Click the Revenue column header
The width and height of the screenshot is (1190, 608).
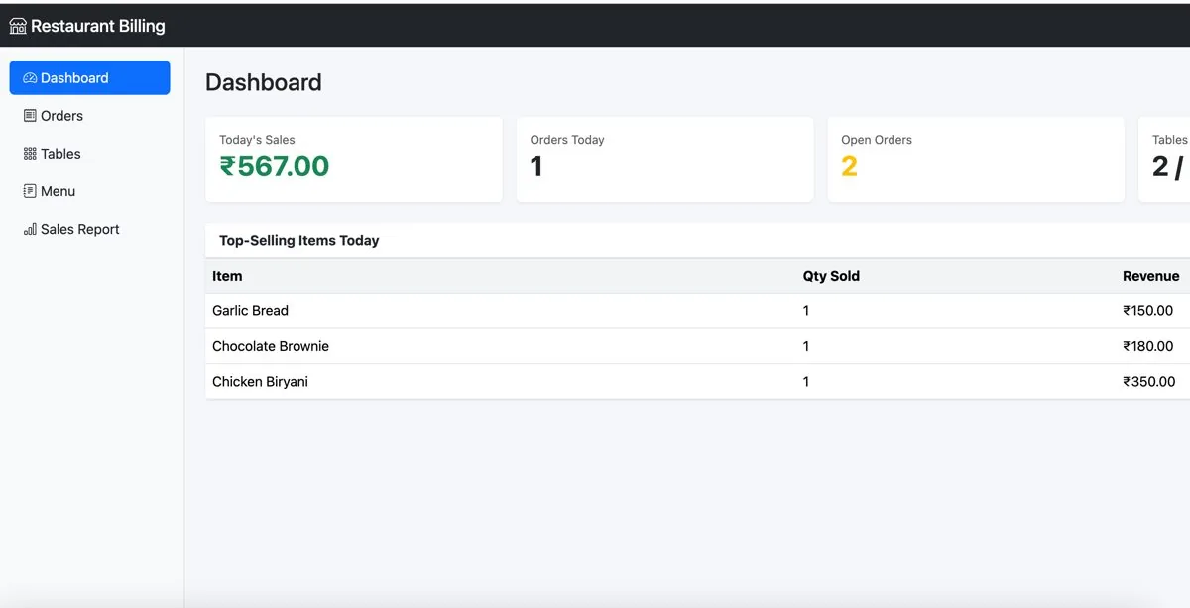click(x=1151, y=276)
